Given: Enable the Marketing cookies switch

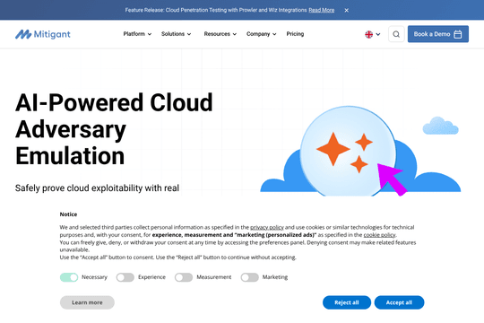Looking at the screenshot, I should coord(250,277).
